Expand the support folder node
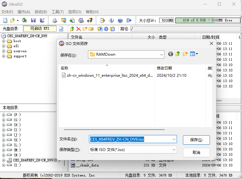 3,56
